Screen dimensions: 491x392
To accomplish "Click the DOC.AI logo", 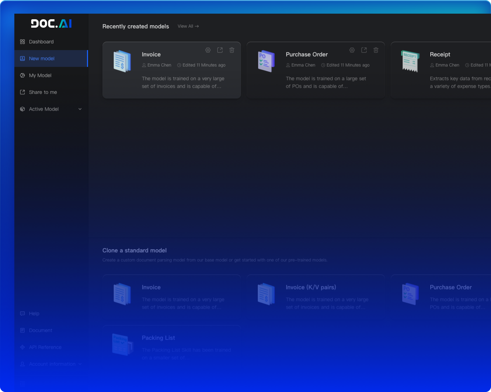I will 51,23.
